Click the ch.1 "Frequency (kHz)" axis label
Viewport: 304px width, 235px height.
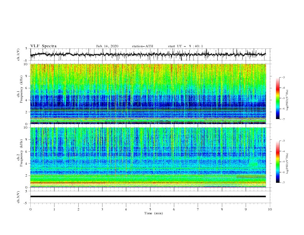[x=21, y=89]
